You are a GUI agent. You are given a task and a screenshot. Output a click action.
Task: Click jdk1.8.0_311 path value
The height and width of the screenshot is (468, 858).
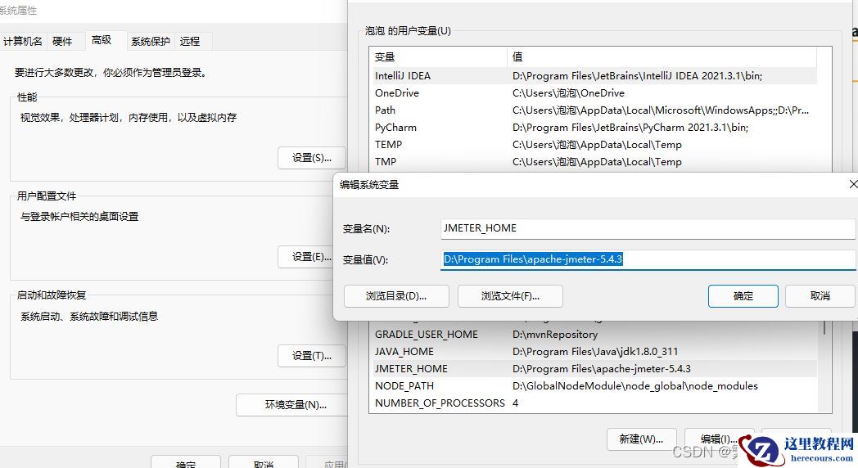595,352
